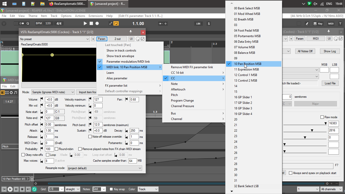345x194 pixels.
Task: Open the Mode dropdown showing Sample (Ignores MIDI note)
Action: pyautogui.click(x=53, y=92)
